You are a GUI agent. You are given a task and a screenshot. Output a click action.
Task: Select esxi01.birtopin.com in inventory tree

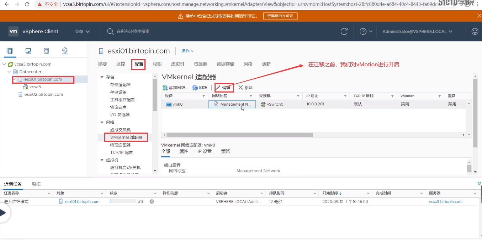click(x=43, y=79)
